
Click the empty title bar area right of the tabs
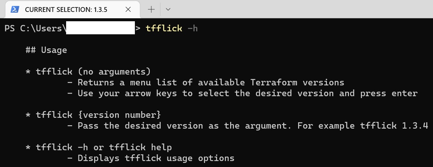(299, 9)
